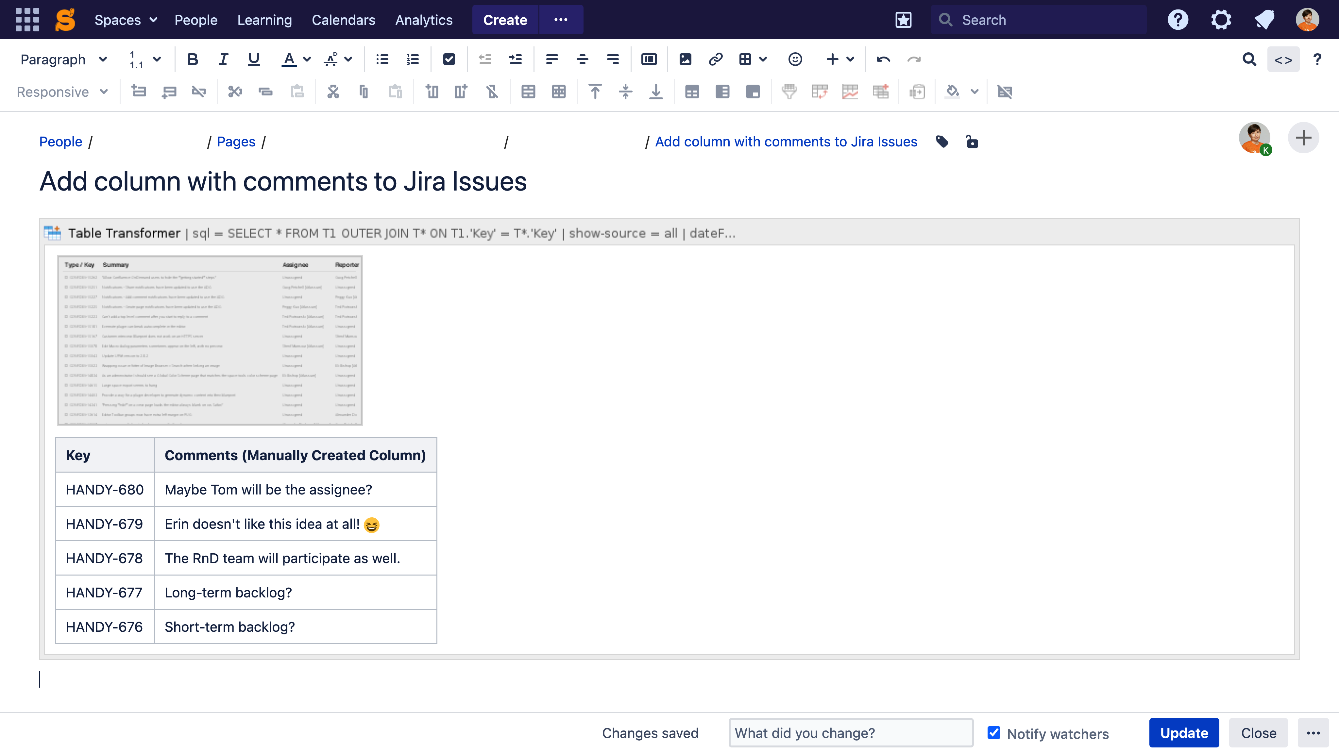Toggle underline formatting

[254, 59]
